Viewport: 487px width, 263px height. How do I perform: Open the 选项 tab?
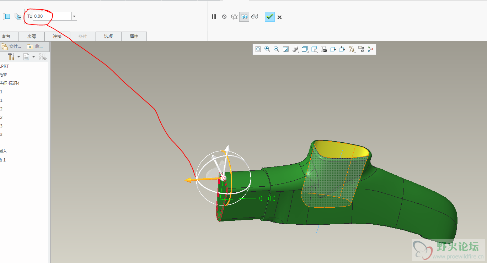point(108,36)
